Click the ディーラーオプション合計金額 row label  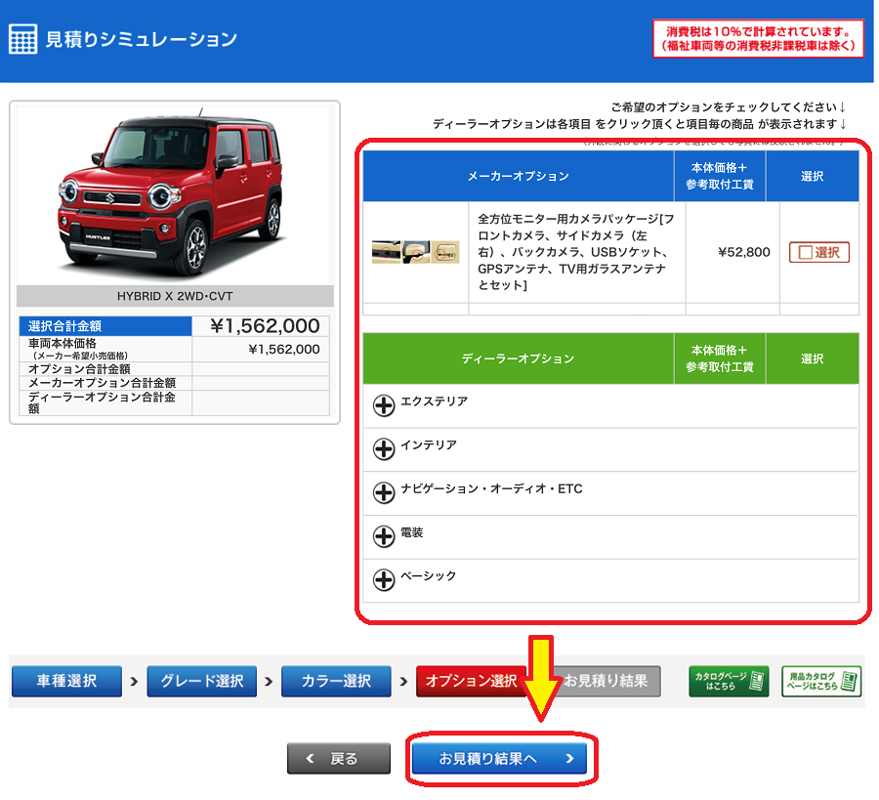point(102,402)
